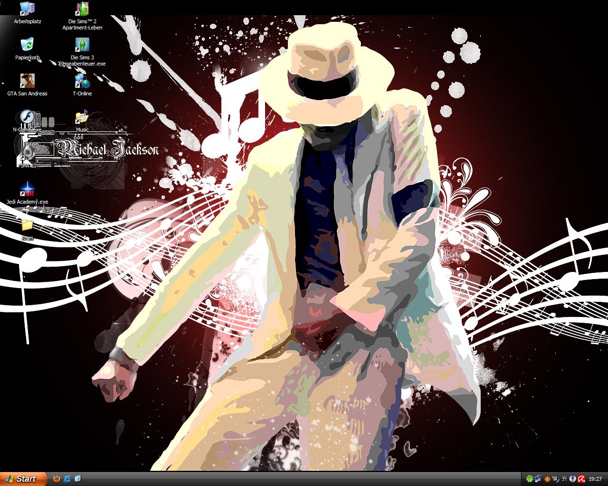The image size is (608, 486).
Task: Open the Start menu
Action: point(24,478)
